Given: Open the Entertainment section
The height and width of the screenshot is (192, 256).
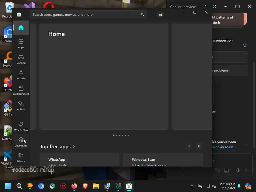Looking at the screenshot, I should pyautogui.click(x=21, y=90).
